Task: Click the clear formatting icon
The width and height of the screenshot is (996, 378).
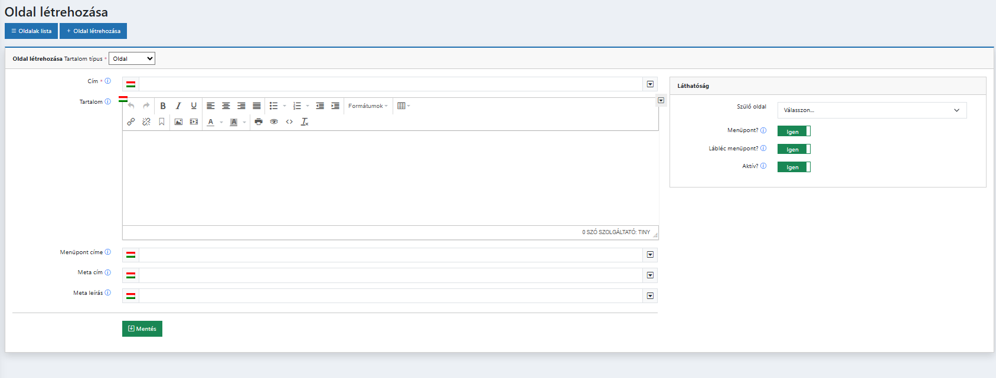Action: (305, 122)
